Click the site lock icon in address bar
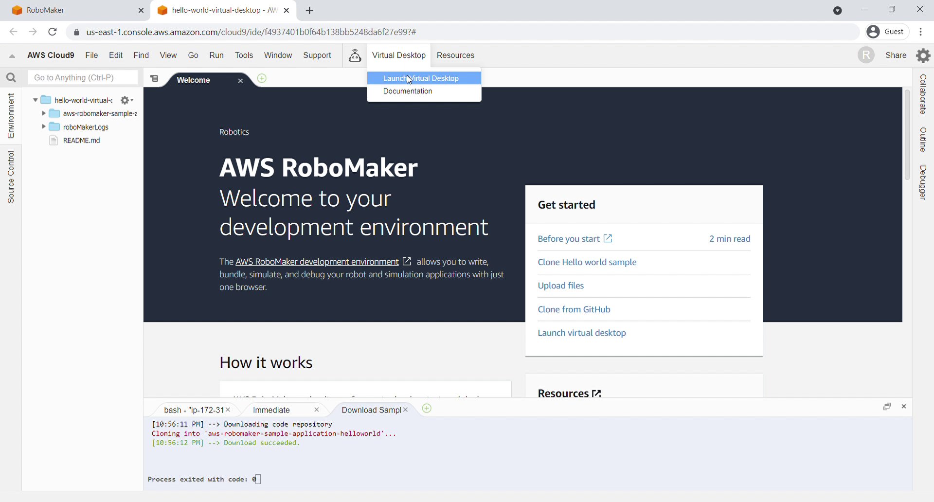Image resolution: width=934 pixels, height=502 pixels. point(76,33)
